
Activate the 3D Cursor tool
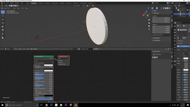(x=3, y=15)
